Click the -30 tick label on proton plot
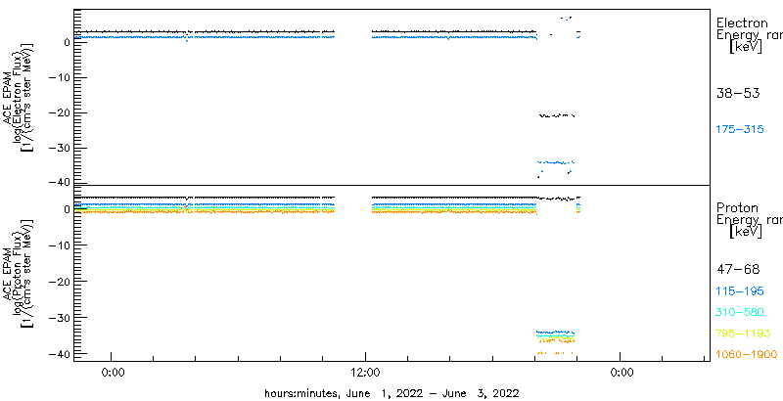783x401 pixels. point(58,318)
